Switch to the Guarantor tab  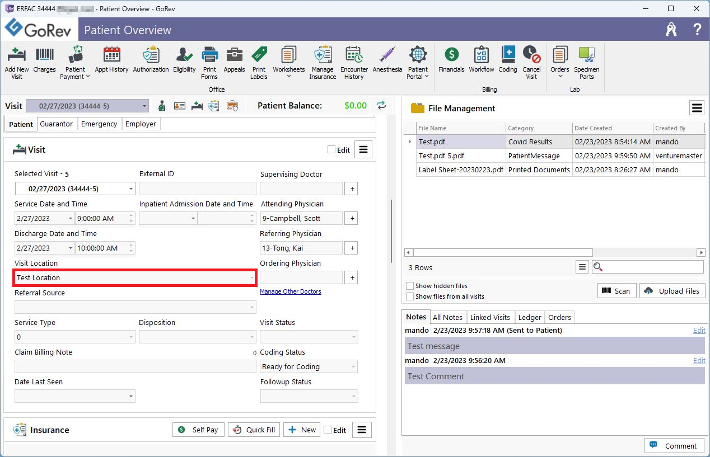pos(57,124)
